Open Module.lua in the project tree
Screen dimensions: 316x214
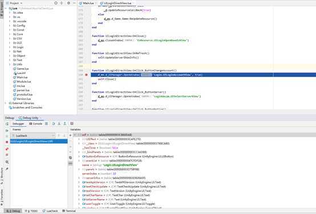(x=22, y=81)
